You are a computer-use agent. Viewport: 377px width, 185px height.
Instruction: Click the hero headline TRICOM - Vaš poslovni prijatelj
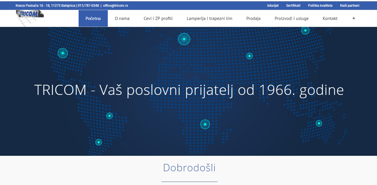(189, 90)
